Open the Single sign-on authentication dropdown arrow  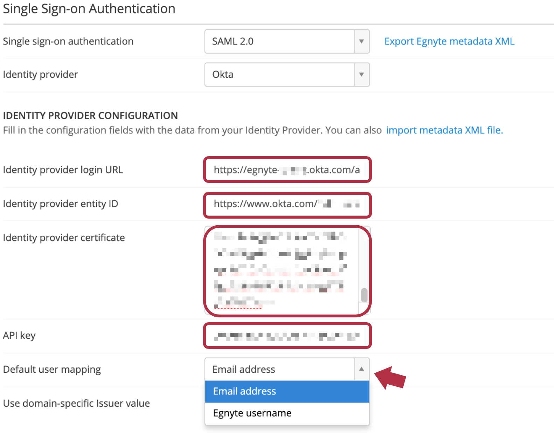[x=361, y=41]
